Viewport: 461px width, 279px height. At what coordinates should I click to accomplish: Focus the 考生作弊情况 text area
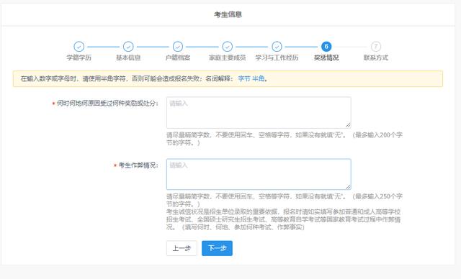click(x=259, y=174)
